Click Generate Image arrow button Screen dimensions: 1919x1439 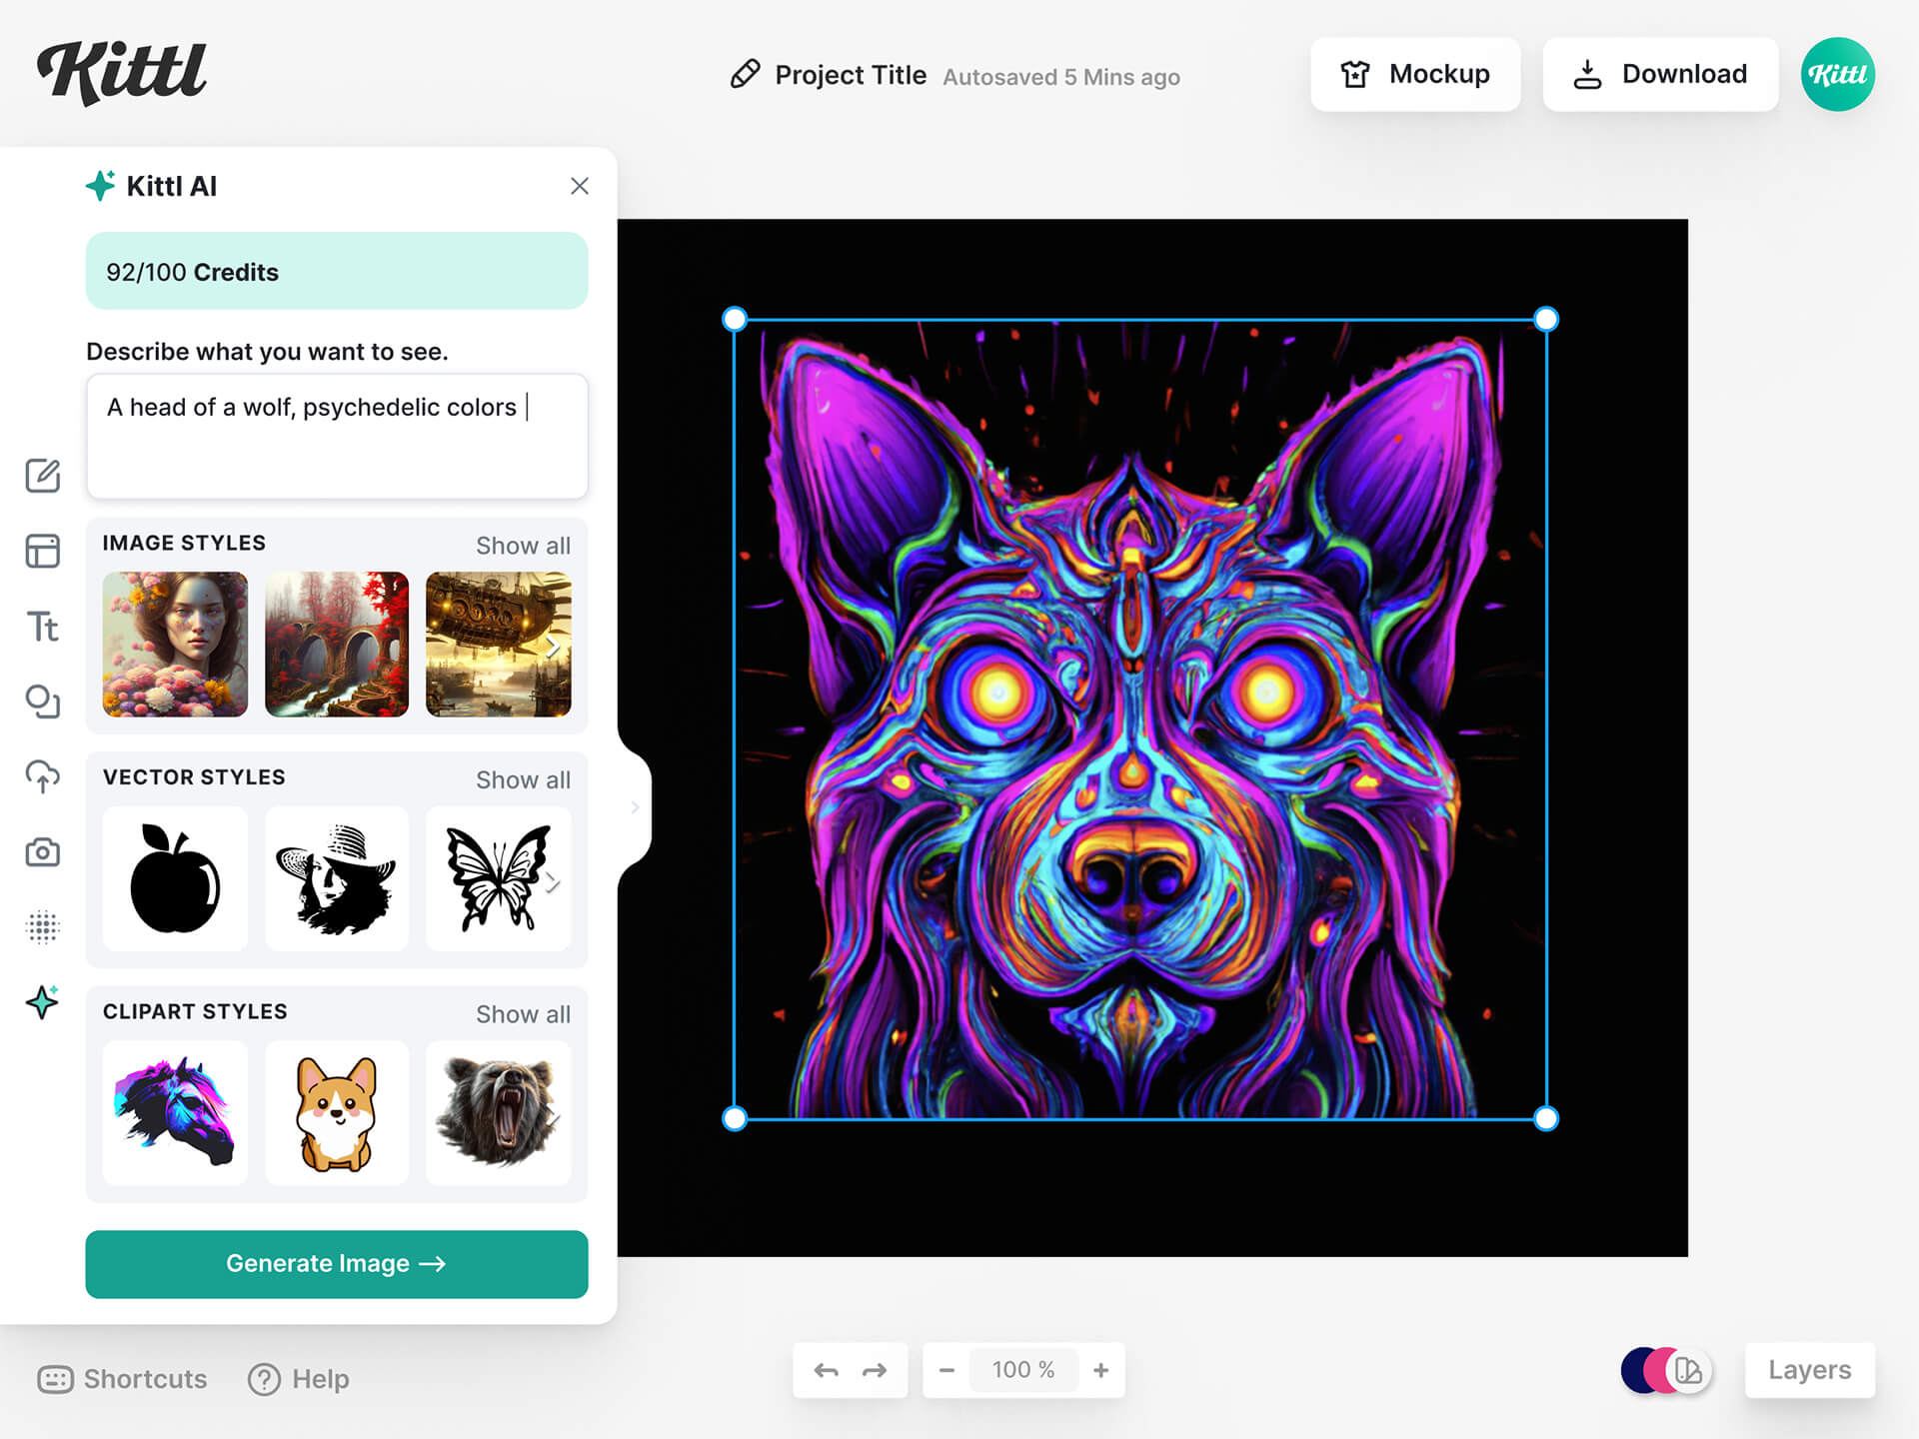[x=337, y=1264]
